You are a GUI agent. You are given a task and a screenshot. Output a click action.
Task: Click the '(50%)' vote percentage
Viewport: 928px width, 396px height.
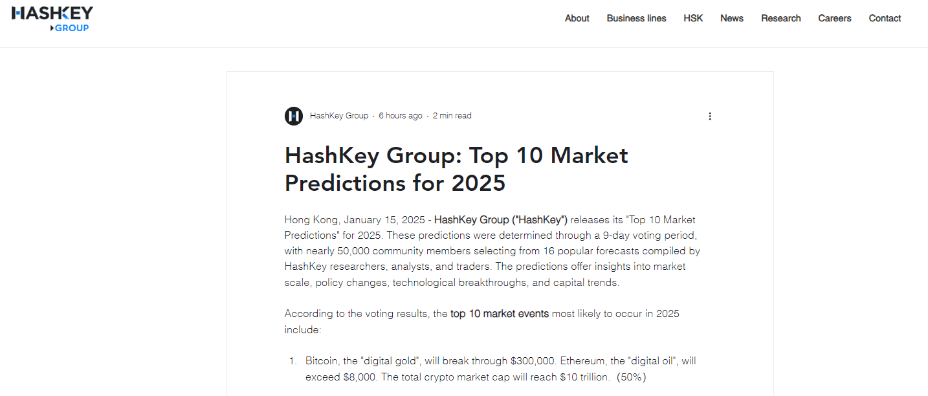[631, 377]
